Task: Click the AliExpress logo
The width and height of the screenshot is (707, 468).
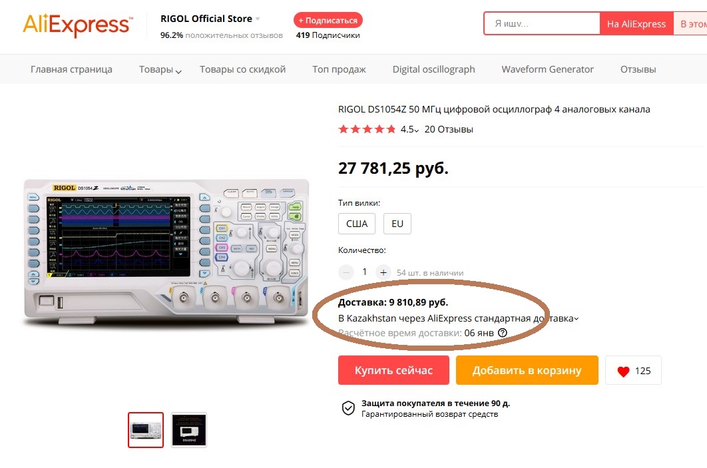Action: pos(78,25)
